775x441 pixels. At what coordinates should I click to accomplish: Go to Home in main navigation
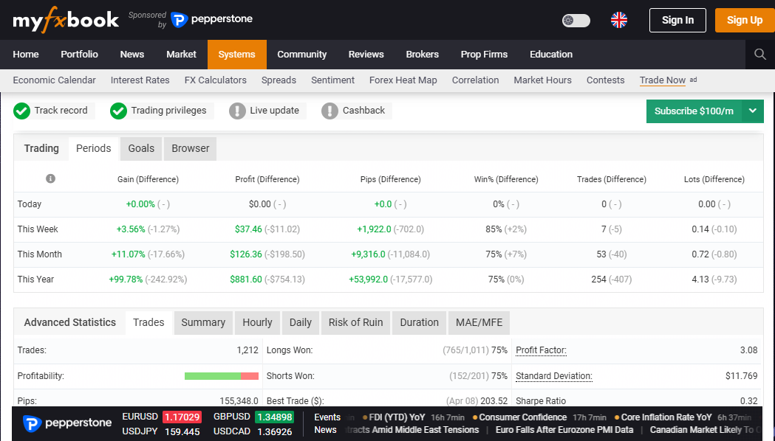click(26, 55)
